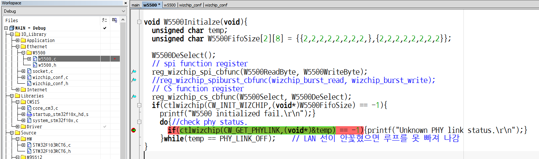Click the Source folder icon
The width and height of the screenshot is (539, 159).
pyautogui.click(x=17, y=133)
